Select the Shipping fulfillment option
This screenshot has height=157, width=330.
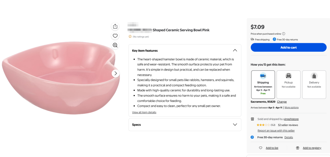pos(263,85)
